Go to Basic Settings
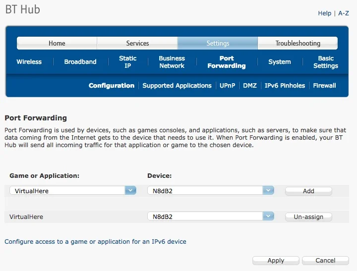This screenshot has height=271, width=357. [326, 62]
